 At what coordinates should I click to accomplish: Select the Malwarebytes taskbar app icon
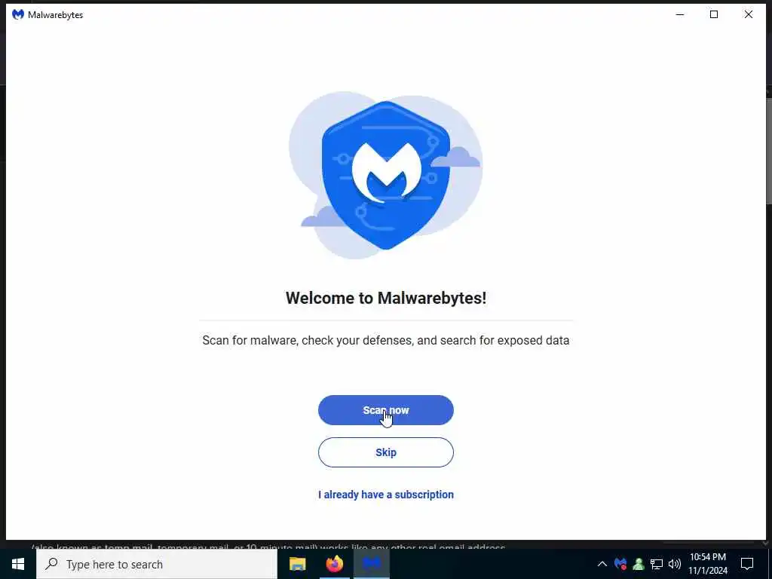click(x=372, y=564)
